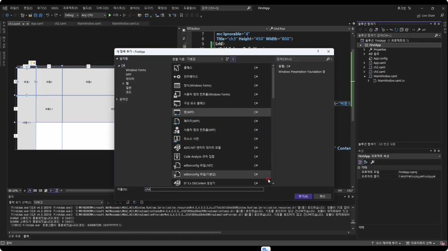Open properties wrench in Solution Explorer toolbar
The width and height of the screenshot is (448, 251).
[x=419, y=30]
